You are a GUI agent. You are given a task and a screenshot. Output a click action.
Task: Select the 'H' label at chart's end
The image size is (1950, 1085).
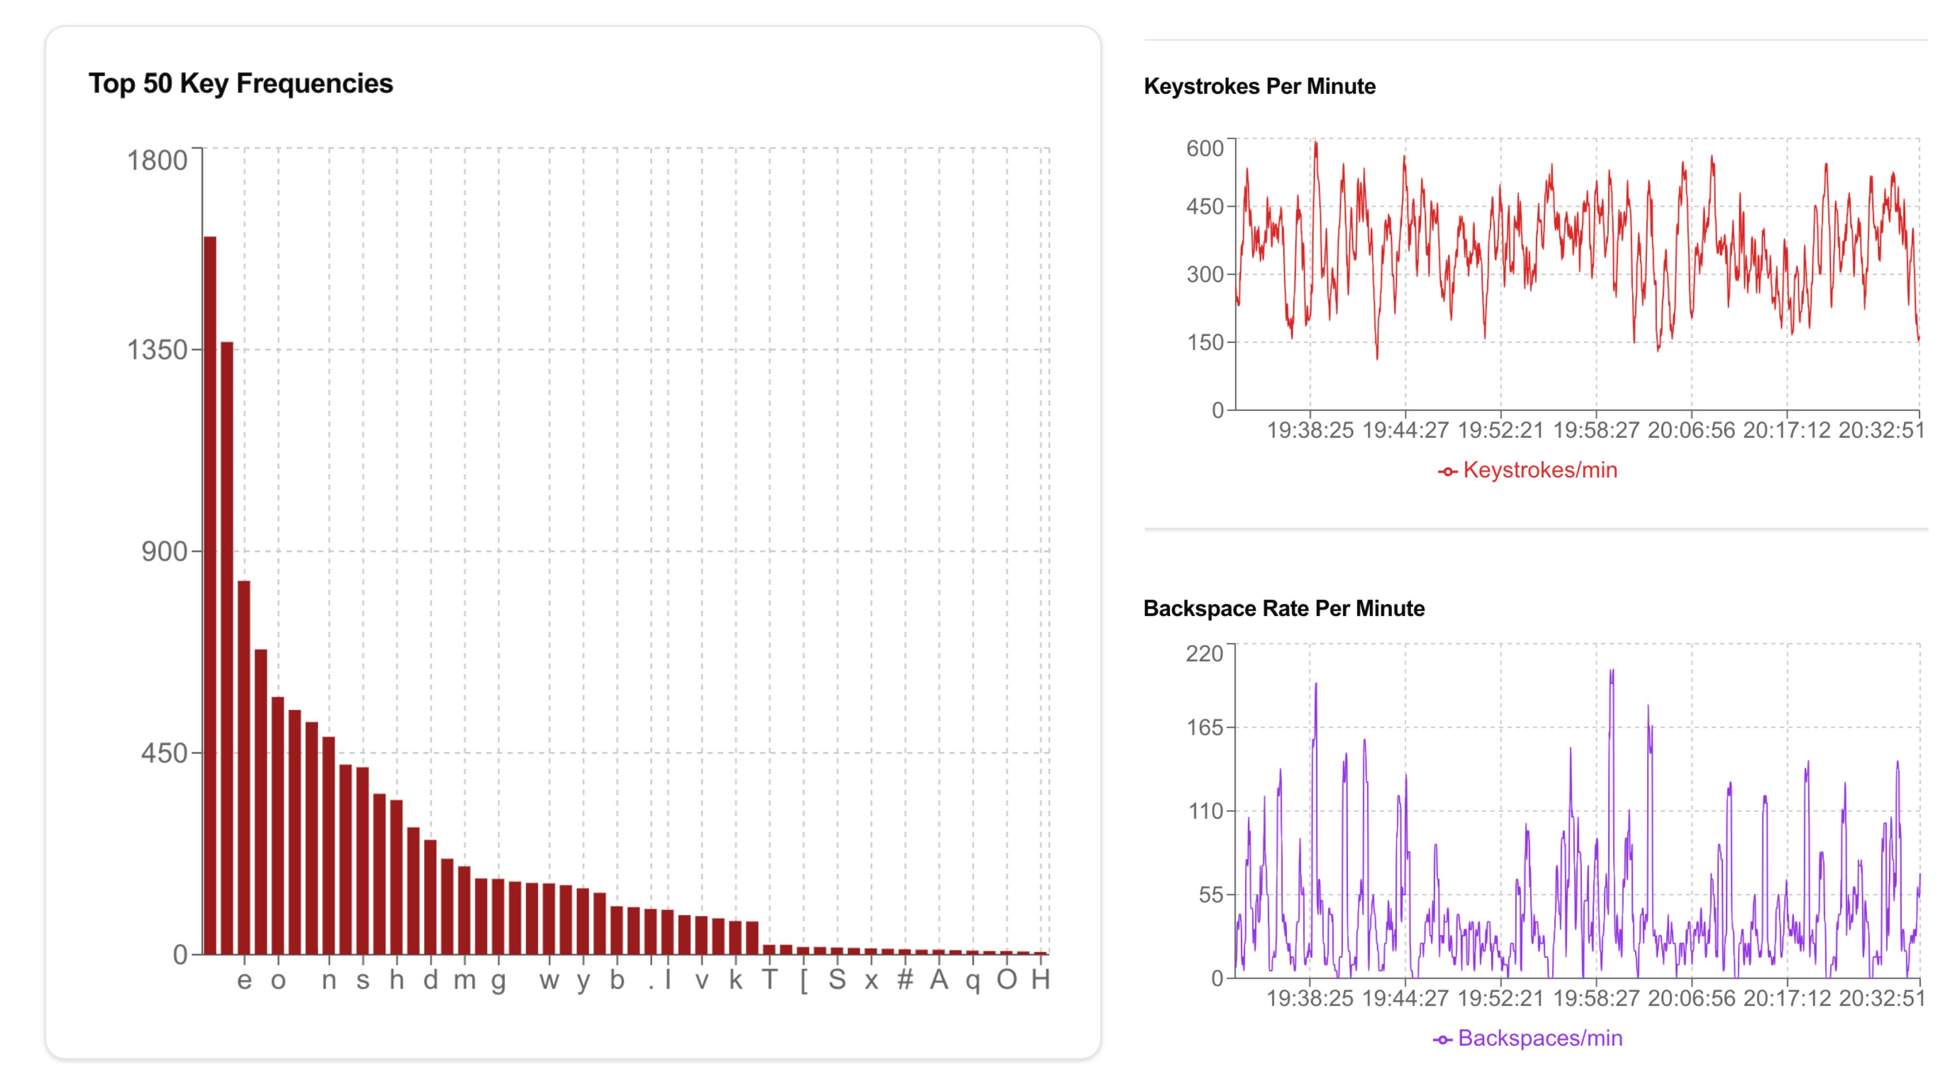[x=1040, y=980]
